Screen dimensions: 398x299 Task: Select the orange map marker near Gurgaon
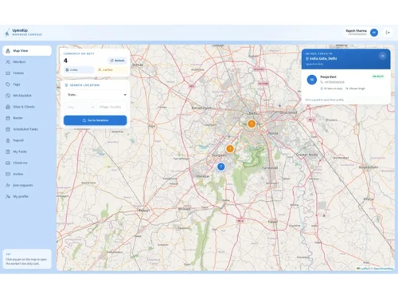230,148
